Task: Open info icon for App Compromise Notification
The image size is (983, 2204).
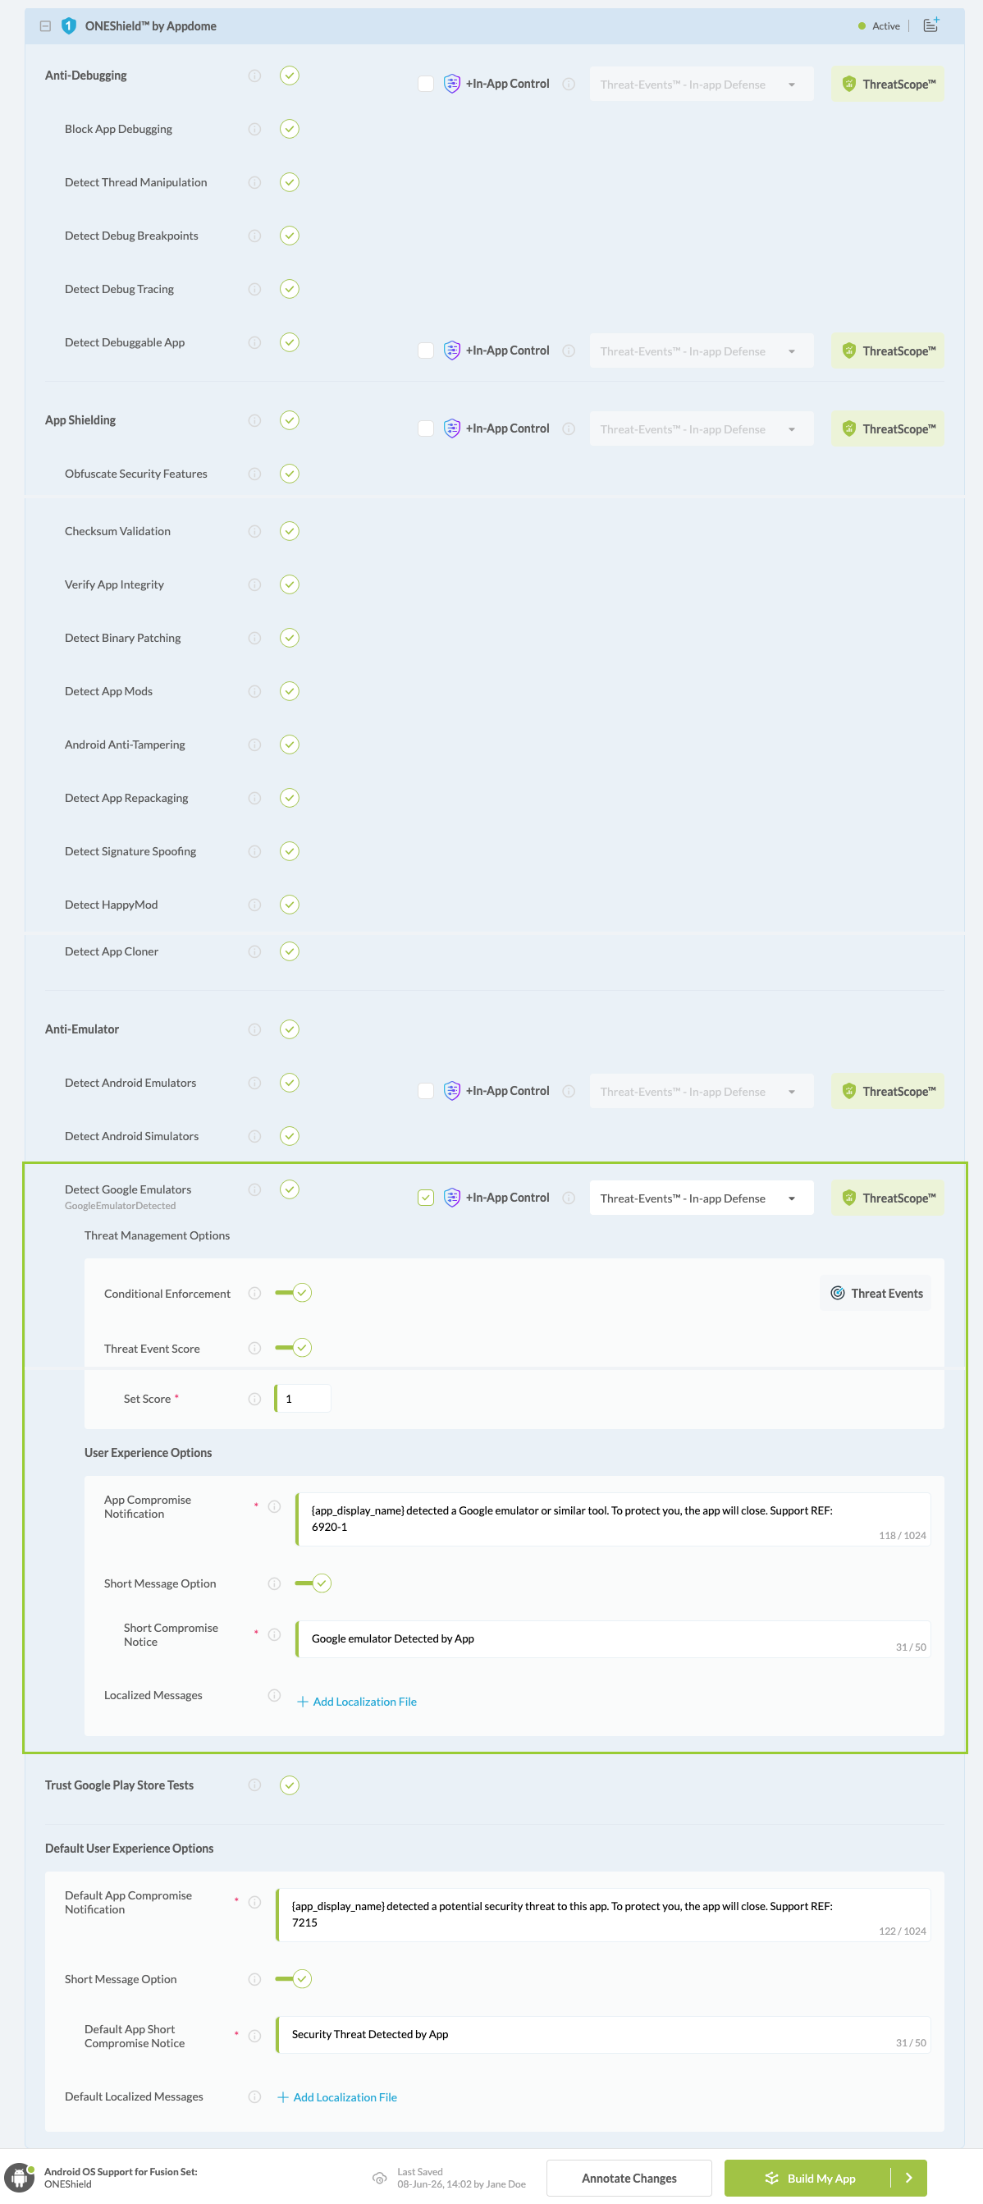Action: [274, 1507]
